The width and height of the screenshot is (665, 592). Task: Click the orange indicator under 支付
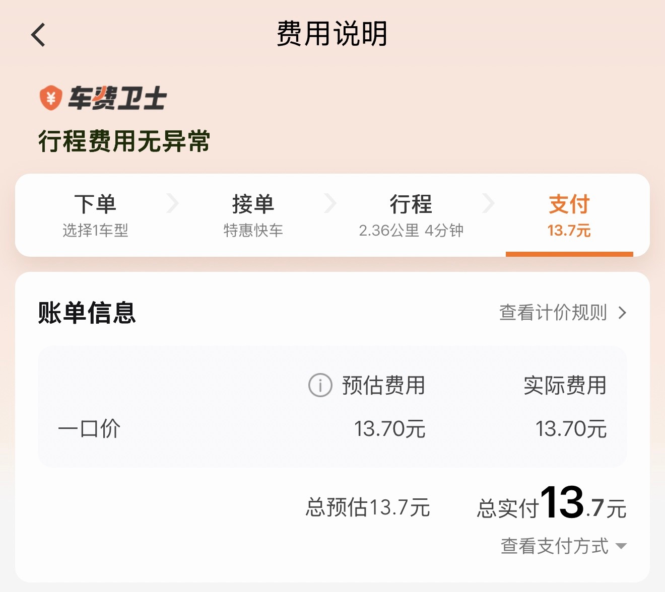570,253
